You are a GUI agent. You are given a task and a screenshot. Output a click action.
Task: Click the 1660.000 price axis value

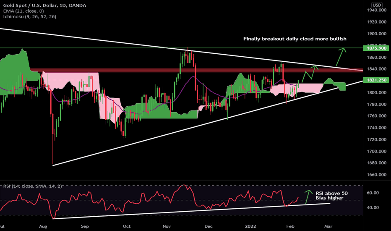(x=377, y=175)
